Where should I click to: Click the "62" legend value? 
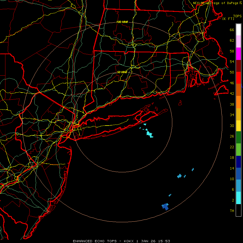(232, 40)
